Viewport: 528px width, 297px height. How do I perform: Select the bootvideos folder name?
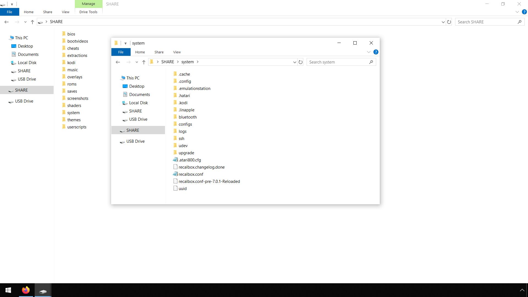[78, 41]
